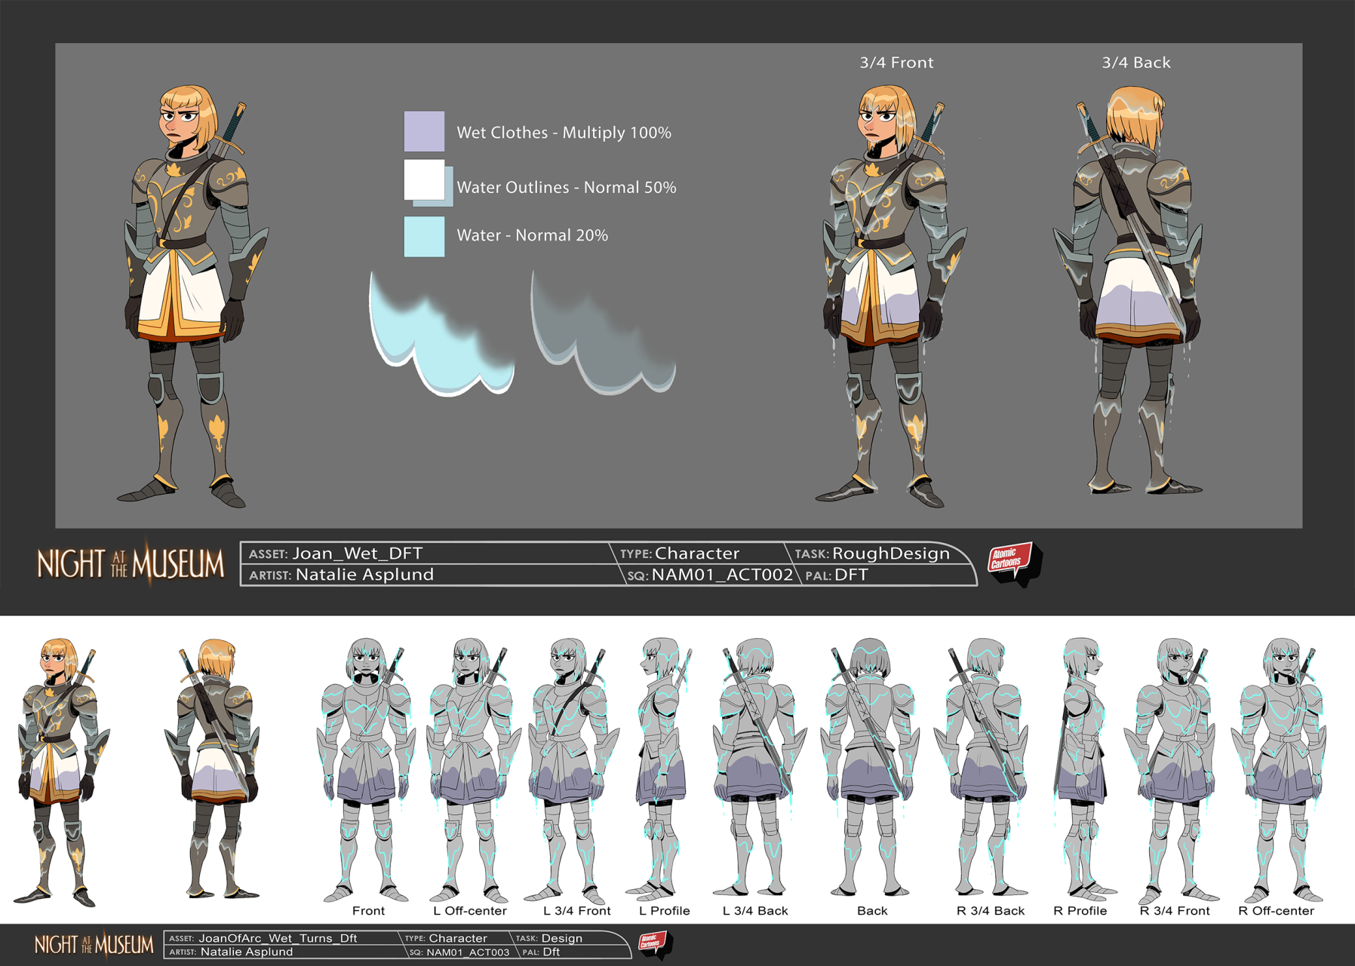Click the 'Wet Clothes - Multiply 100%' label
Image resolution: width=1355 pixels, height=966 pixels.
click(x=564, y=133)
